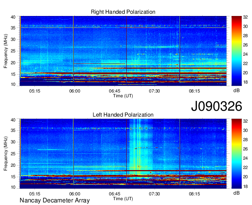
Task: Select the 32 dB tick on lower color bar
Action: pos(245,121)
